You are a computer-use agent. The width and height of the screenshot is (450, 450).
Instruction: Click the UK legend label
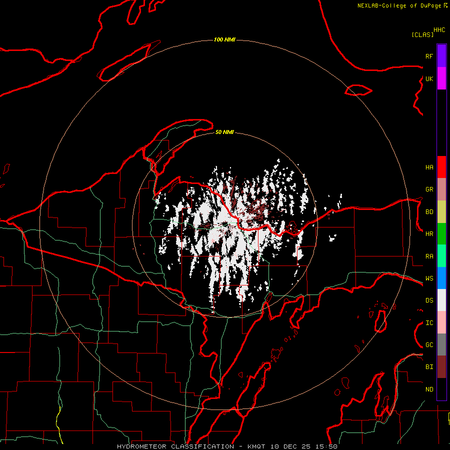coord(429,78)
